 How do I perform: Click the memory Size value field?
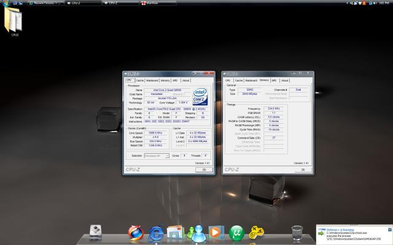coord(250,94)
